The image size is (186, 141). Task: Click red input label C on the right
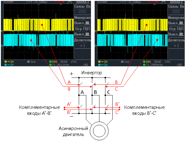117,89
